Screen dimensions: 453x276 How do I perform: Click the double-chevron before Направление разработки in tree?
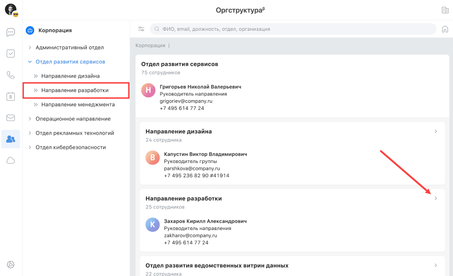(36, 90)
